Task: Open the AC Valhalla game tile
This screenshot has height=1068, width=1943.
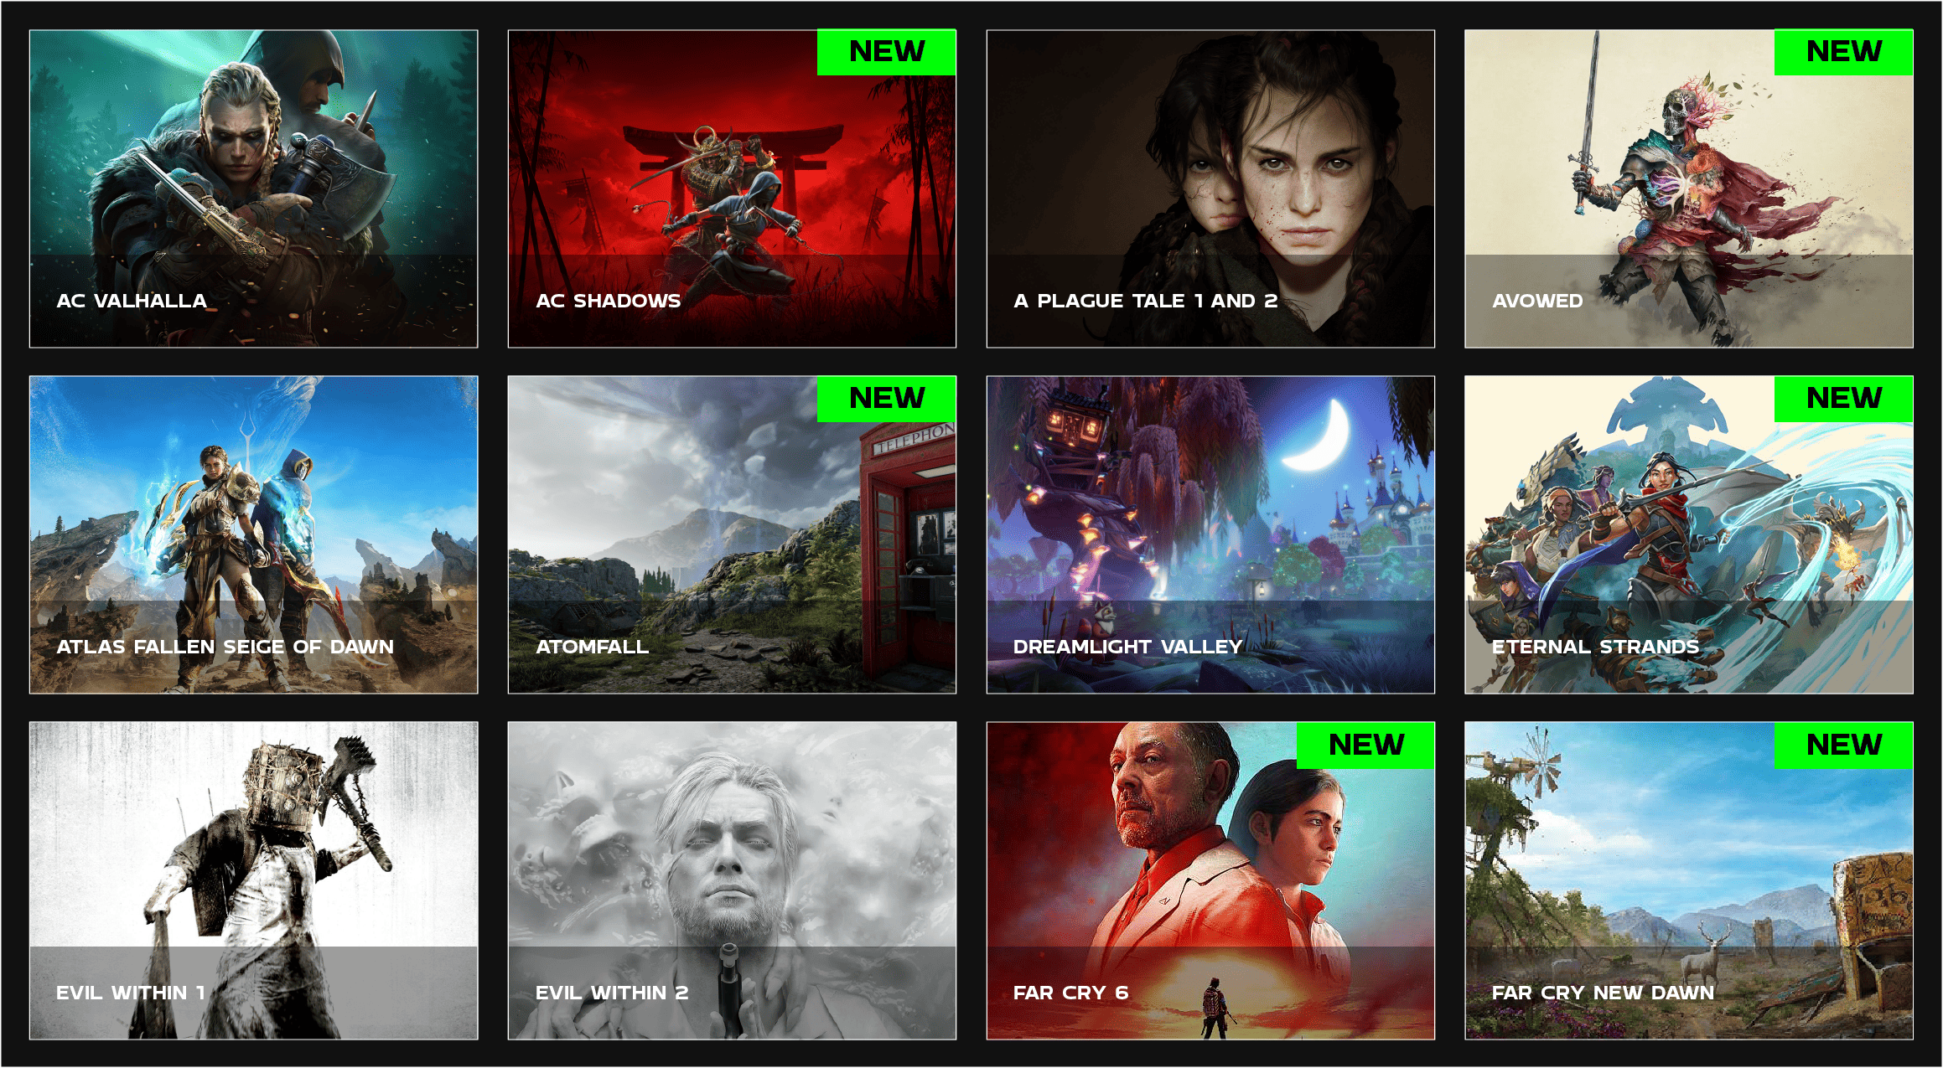Action: point(253,188)
